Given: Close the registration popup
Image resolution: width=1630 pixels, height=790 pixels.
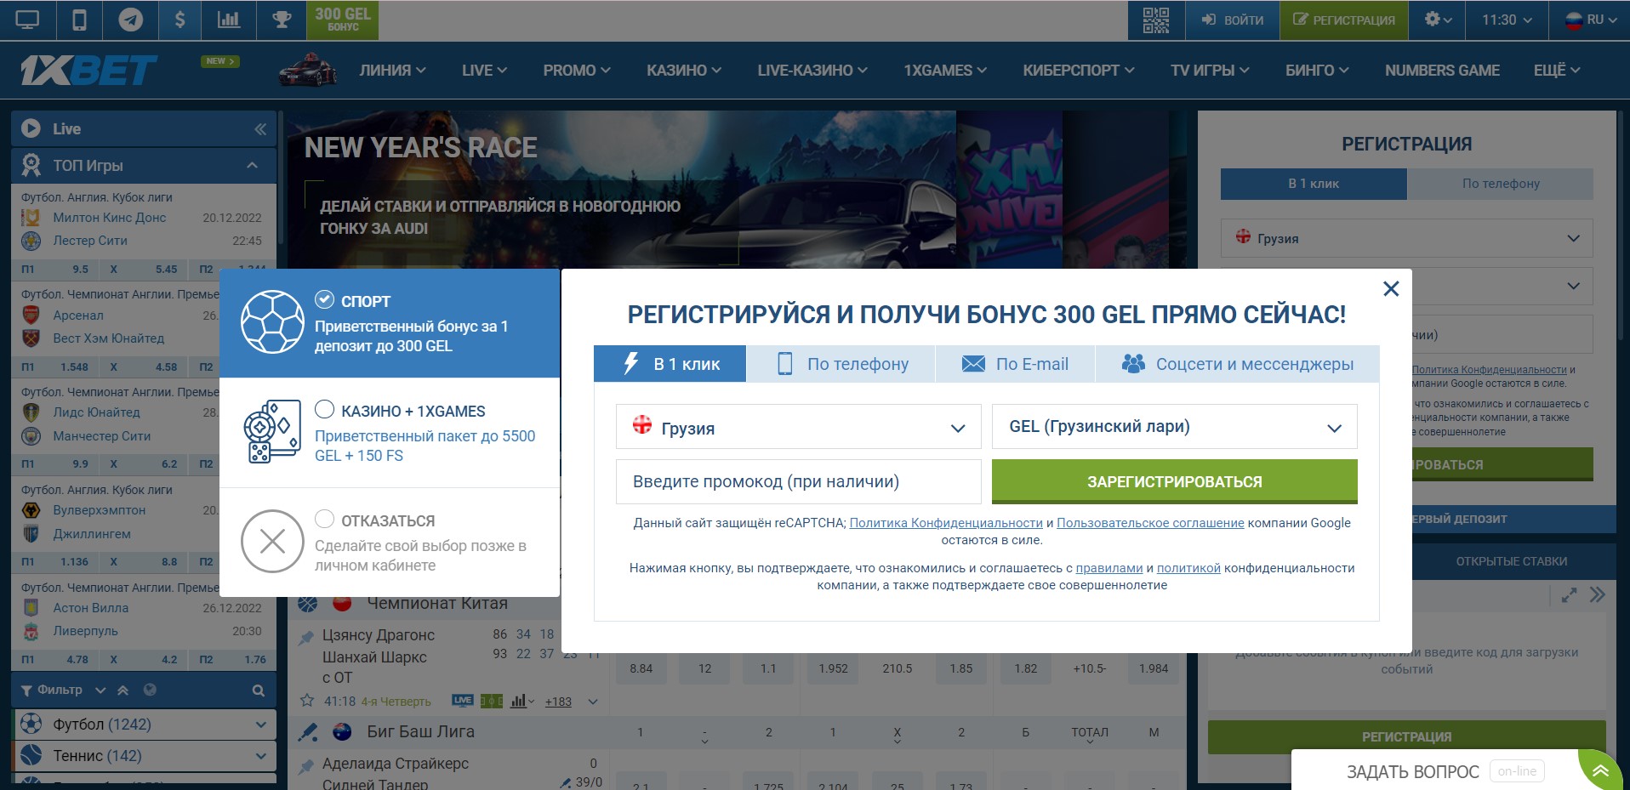Looking at the screenshot, I should coord(1391,289).
